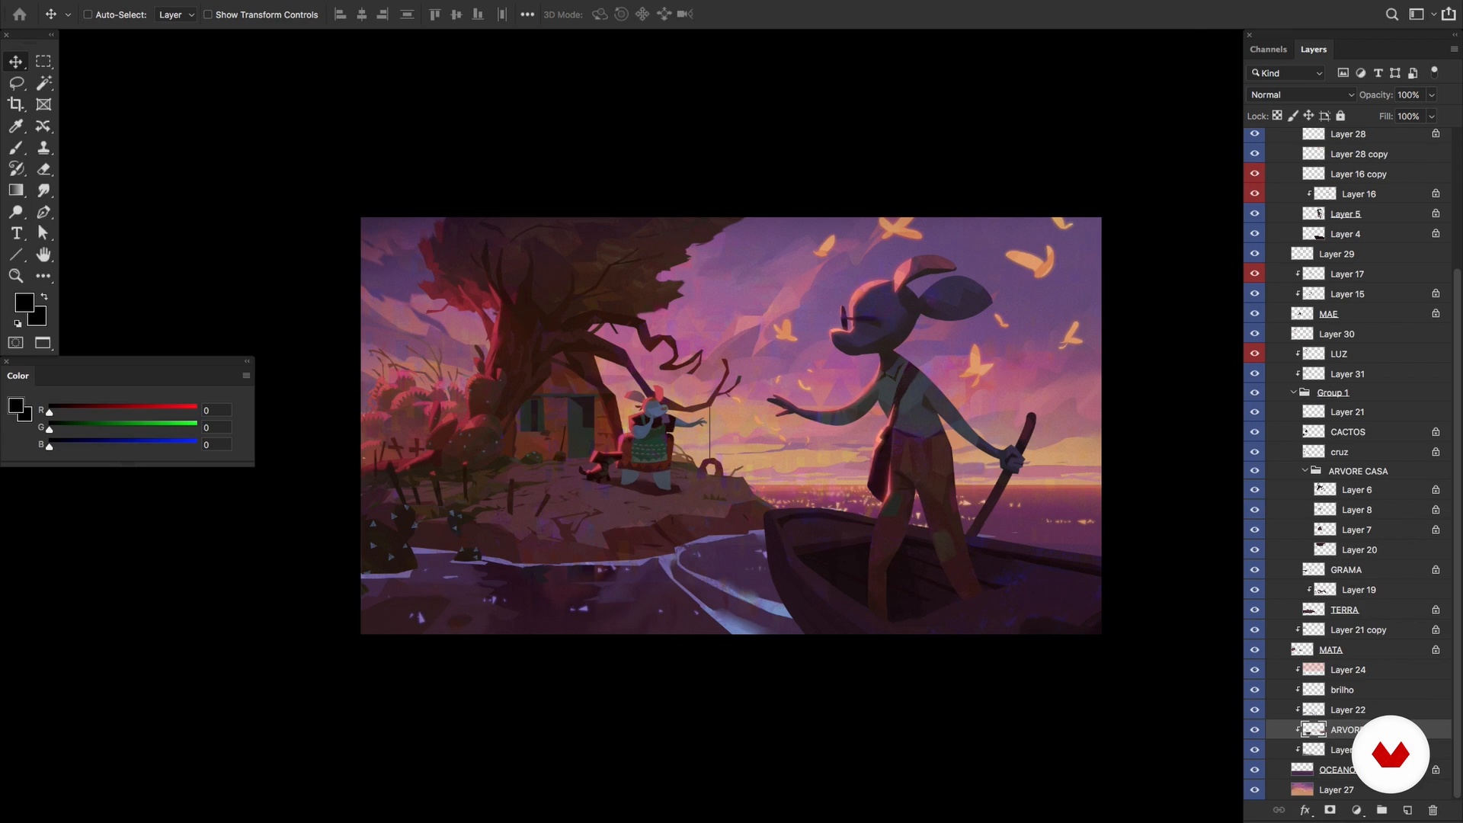Select the Horizontal Type tool

click(16, 233)
